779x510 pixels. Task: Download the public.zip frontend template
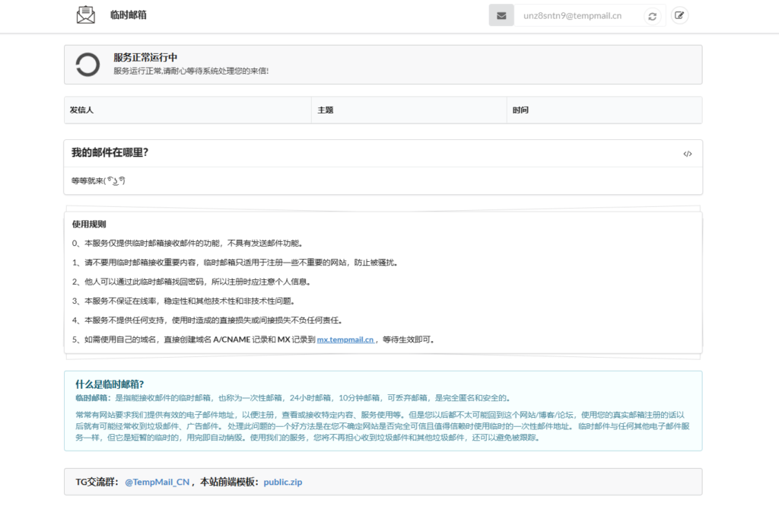281,481
